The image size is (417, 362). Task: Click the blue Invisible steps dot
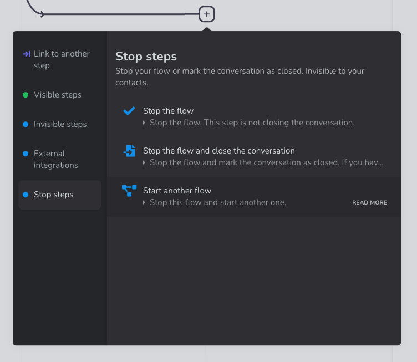[x=26, y=124]
